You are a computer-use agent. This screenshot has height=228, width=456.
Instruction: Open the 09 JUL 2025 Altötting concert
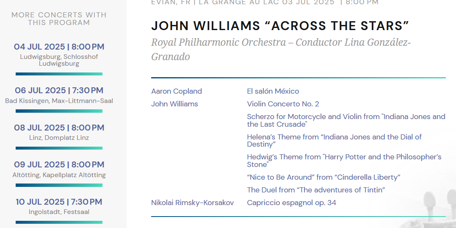pos(59,165)
